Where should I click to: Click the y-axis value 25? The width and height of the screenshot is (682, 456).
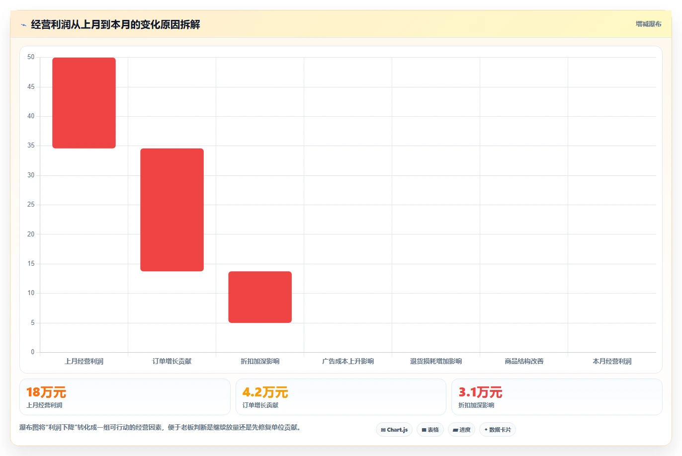coord(31,205)
